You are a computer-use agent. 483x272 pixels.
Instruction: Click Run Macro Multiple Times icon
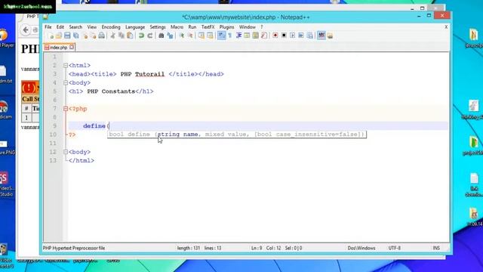(301, 36)
